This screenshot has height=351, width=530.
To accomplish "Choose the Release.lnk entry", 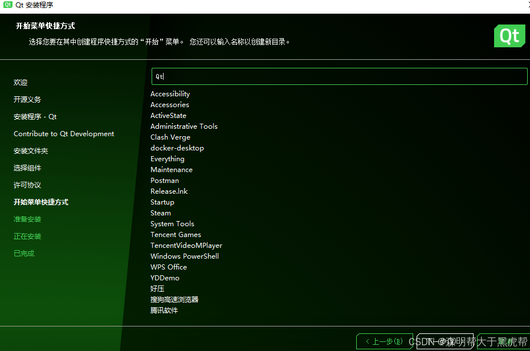I will 169,191.
